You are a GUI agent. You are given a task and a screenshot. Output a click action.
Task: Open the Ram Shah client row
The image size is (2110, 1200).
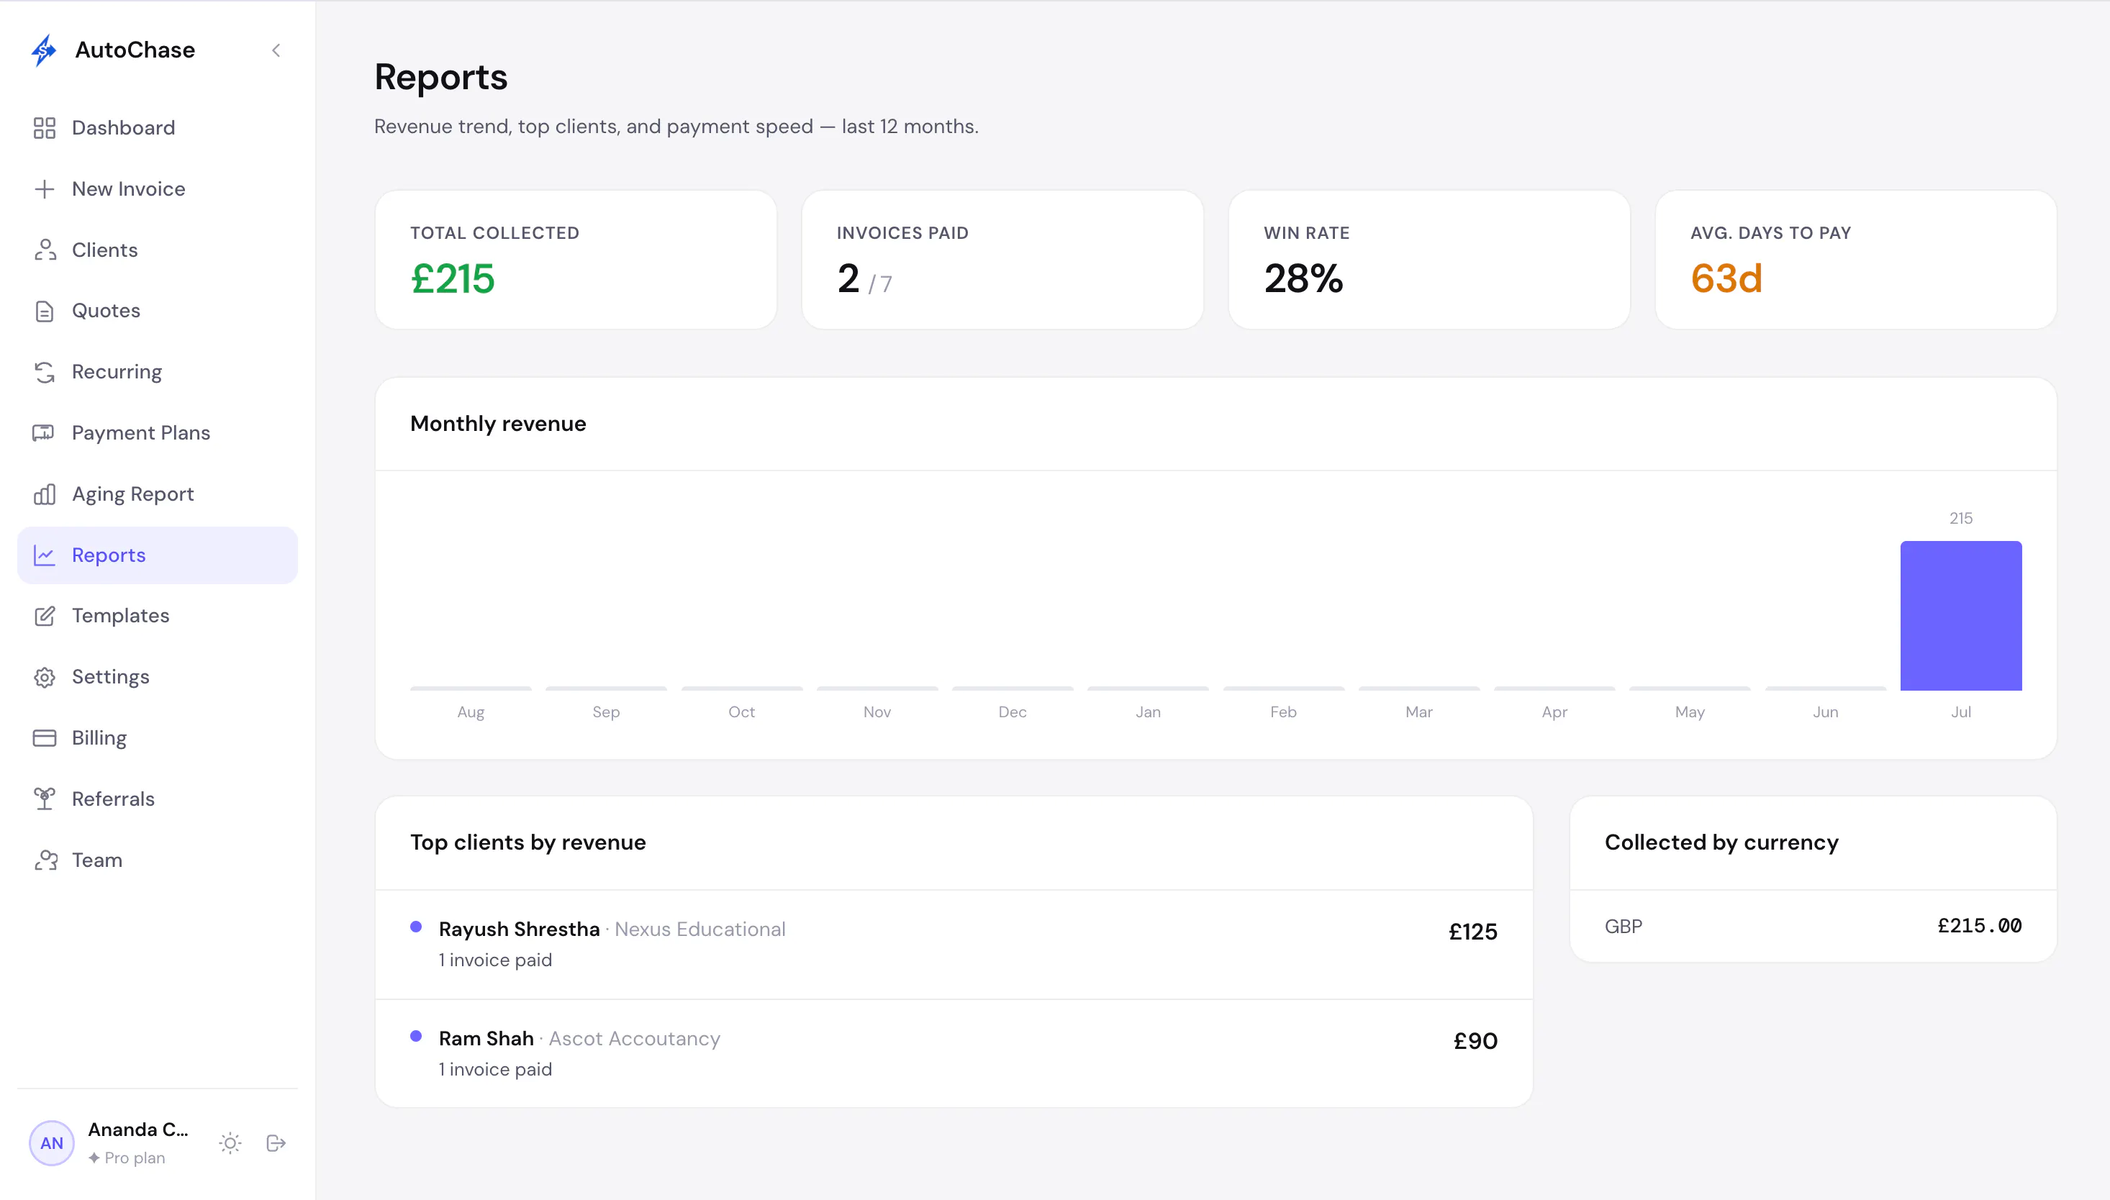pos(954,1053)
